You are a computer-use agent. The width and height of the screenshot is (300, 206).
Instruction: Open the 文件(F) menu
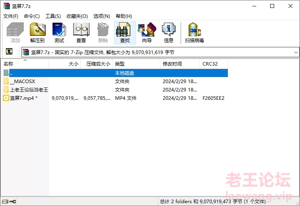point(11,16)
